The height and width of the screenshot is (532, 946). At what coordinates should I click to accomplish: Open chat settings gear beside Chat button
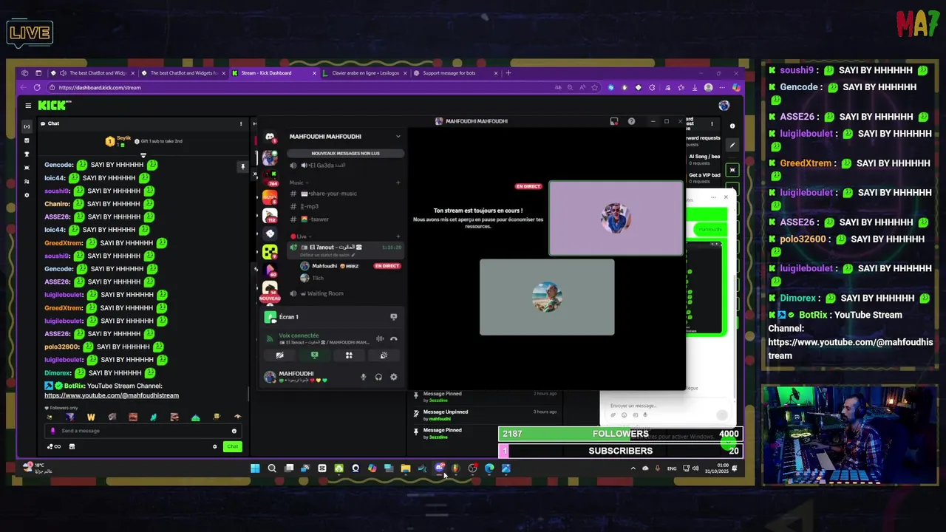pos(215,446)
